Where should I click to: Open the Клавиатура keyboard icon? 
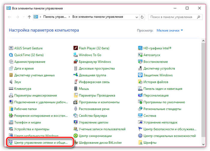(x=11, y=89)
